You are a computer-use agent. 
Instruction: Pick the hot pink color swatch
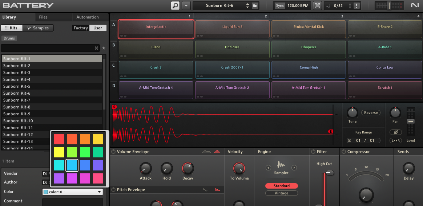[98, 178]
